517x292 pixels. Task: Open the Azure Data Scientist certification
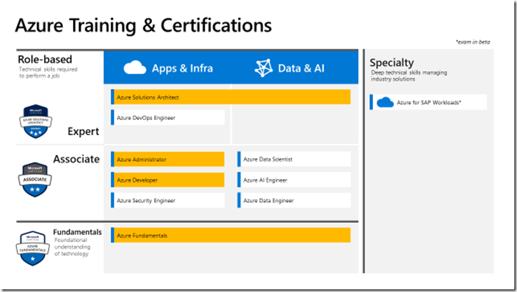294,160
